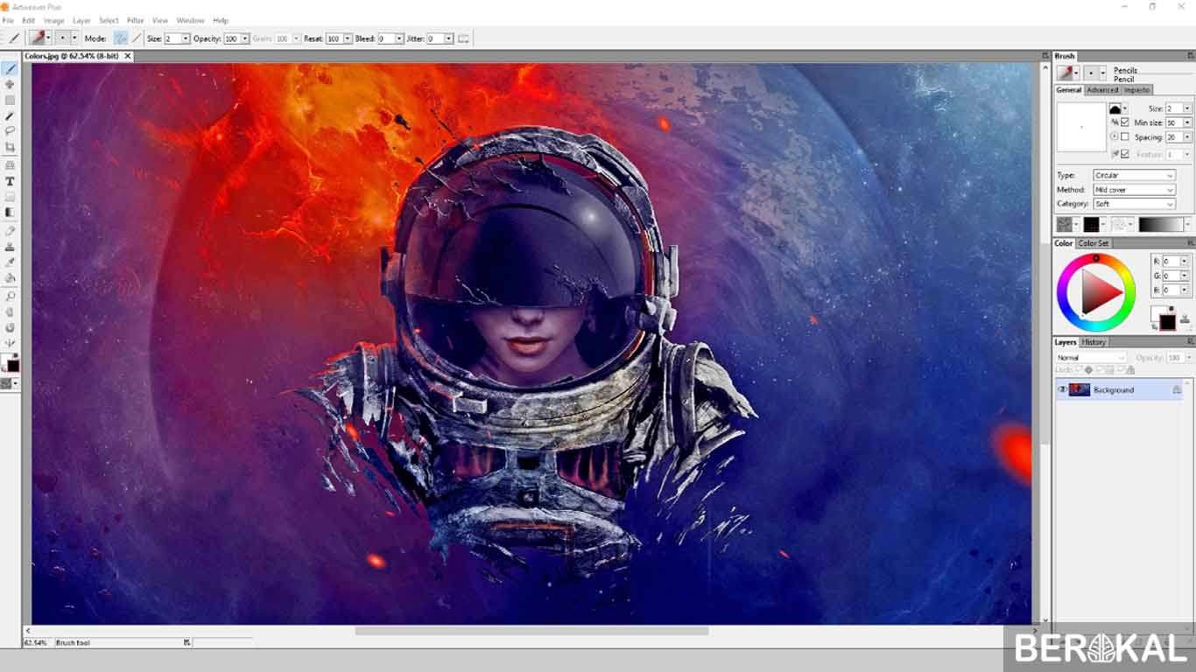This screenshot has height=672, width=1196.
Task: Open the Normal blend mode dropdown
Action: pyautogui.click(x=1091, y=358)
